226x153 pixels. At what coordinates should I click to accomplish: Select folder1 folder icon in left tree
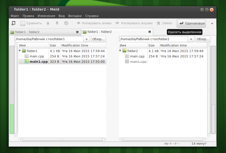point(24,51)
